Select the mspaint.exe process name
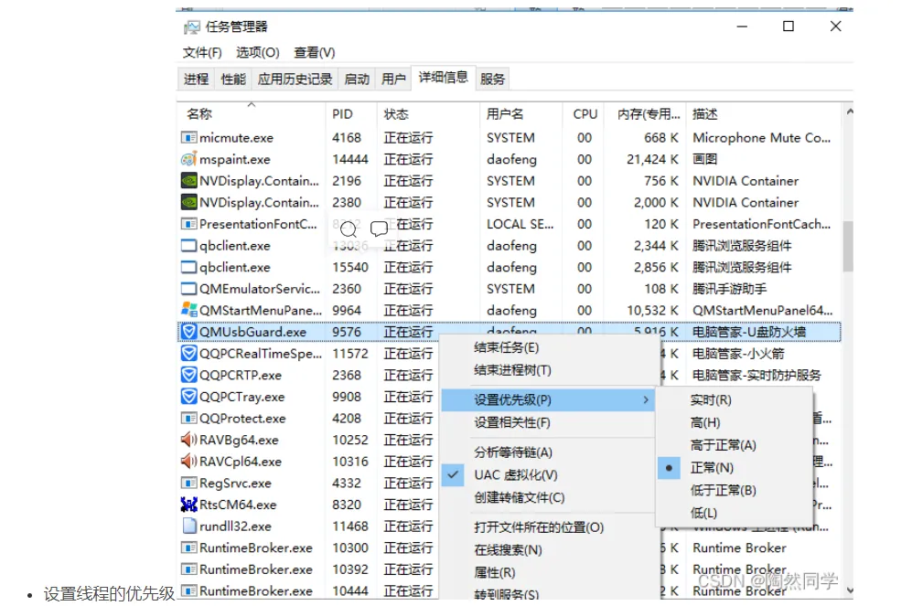 point(235,159)
